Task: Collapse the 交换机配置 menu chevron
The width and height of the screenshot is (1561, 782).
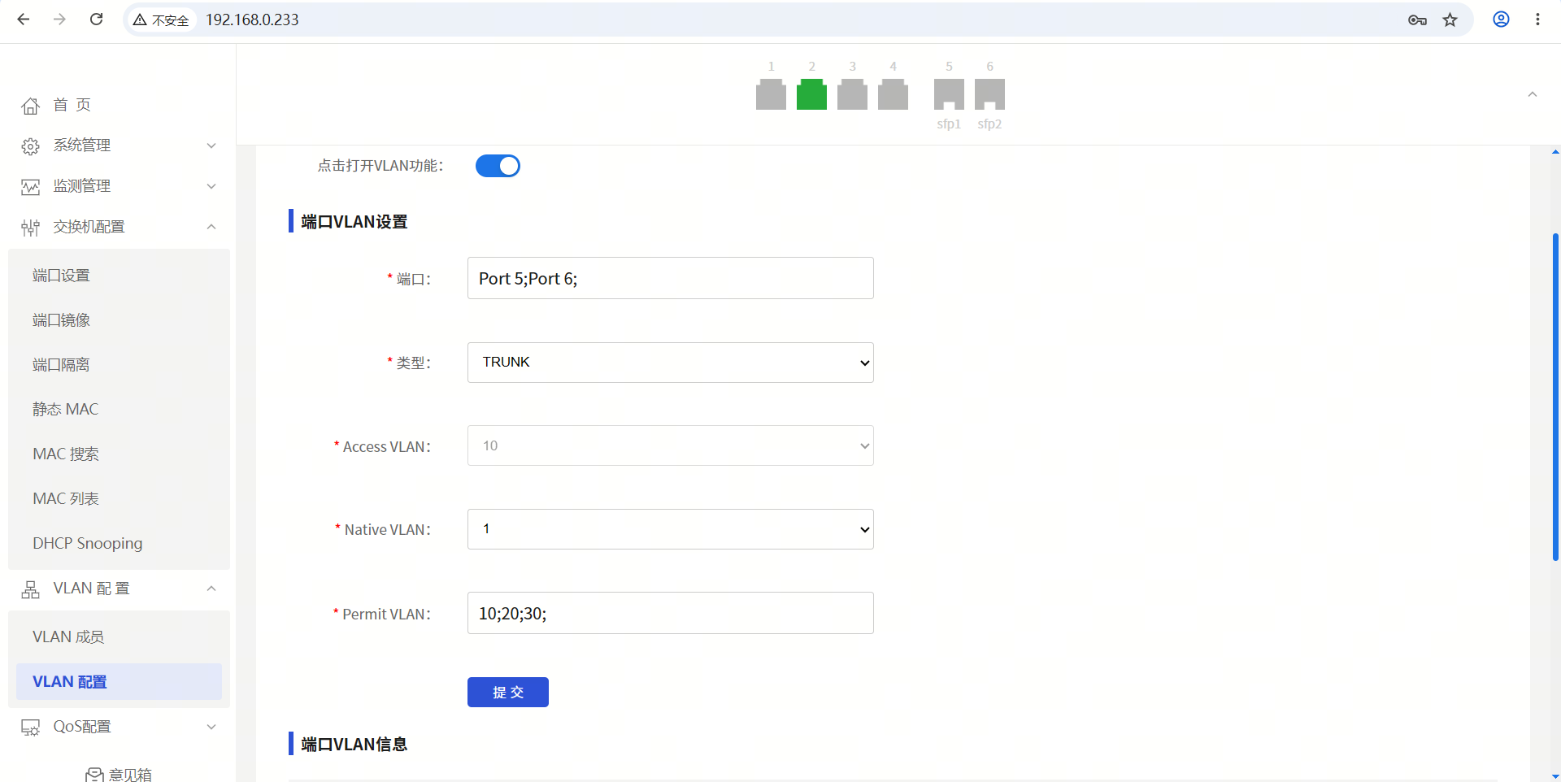Action: tap(211, 227)
